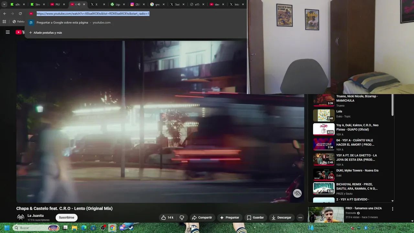Viewport: 414px width, 233px height.
Task: Click the '2 - YSY A FT QUEVEDO' list item title
Action: [x=353, y=200]
